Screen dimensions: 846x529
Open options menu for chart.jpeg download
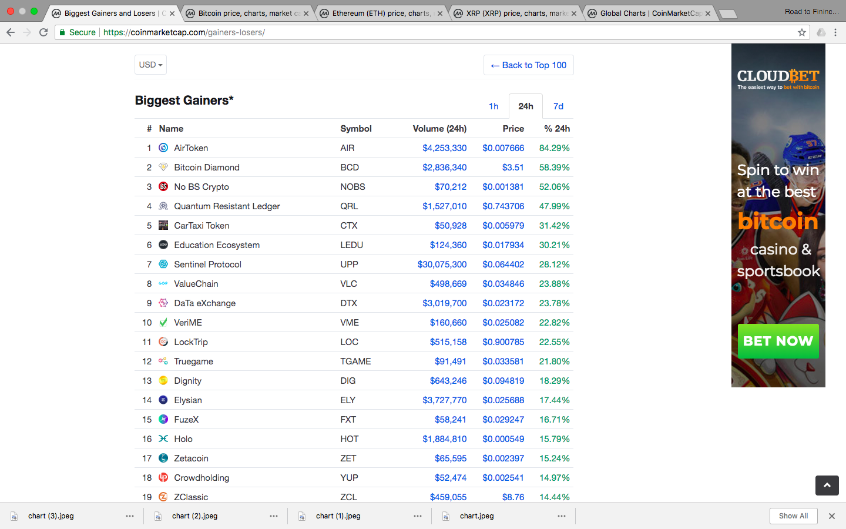562,516
